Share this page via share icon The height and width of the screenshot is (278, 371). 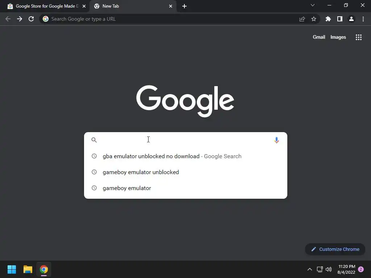tap(302, 19)
